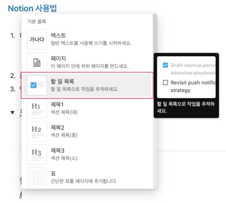The width and height of the screenshot is (226, 203).
Task: Click list number 3 on the page
Action: [x=13, y=89]
